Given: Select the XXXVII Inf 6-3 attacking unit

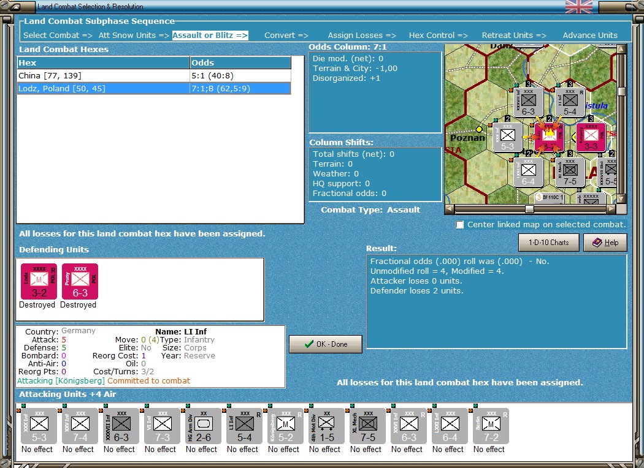Looking at the screenshot, I should pyautogui.click(x=121, y=426).
